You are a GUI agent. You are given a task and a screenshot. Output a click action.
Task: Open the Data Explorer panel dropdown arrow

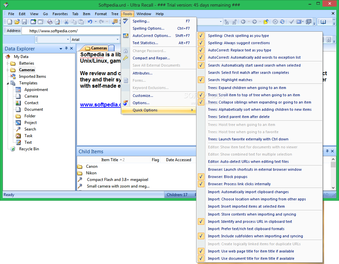[x=61, y=49]
